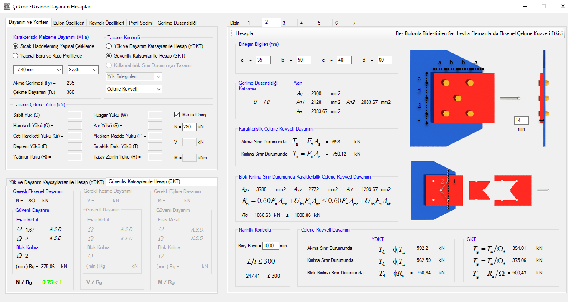The height and width of the screenshot is (302, 568).
Task: Choose Güvenlik Katsayıları ile Hesap (GKT) radio
Action: (146, 55)
